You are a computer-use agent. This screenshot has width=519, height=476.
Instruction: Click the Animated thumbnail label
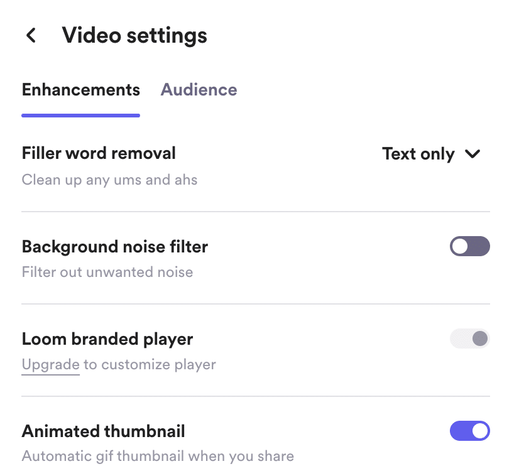103,431
